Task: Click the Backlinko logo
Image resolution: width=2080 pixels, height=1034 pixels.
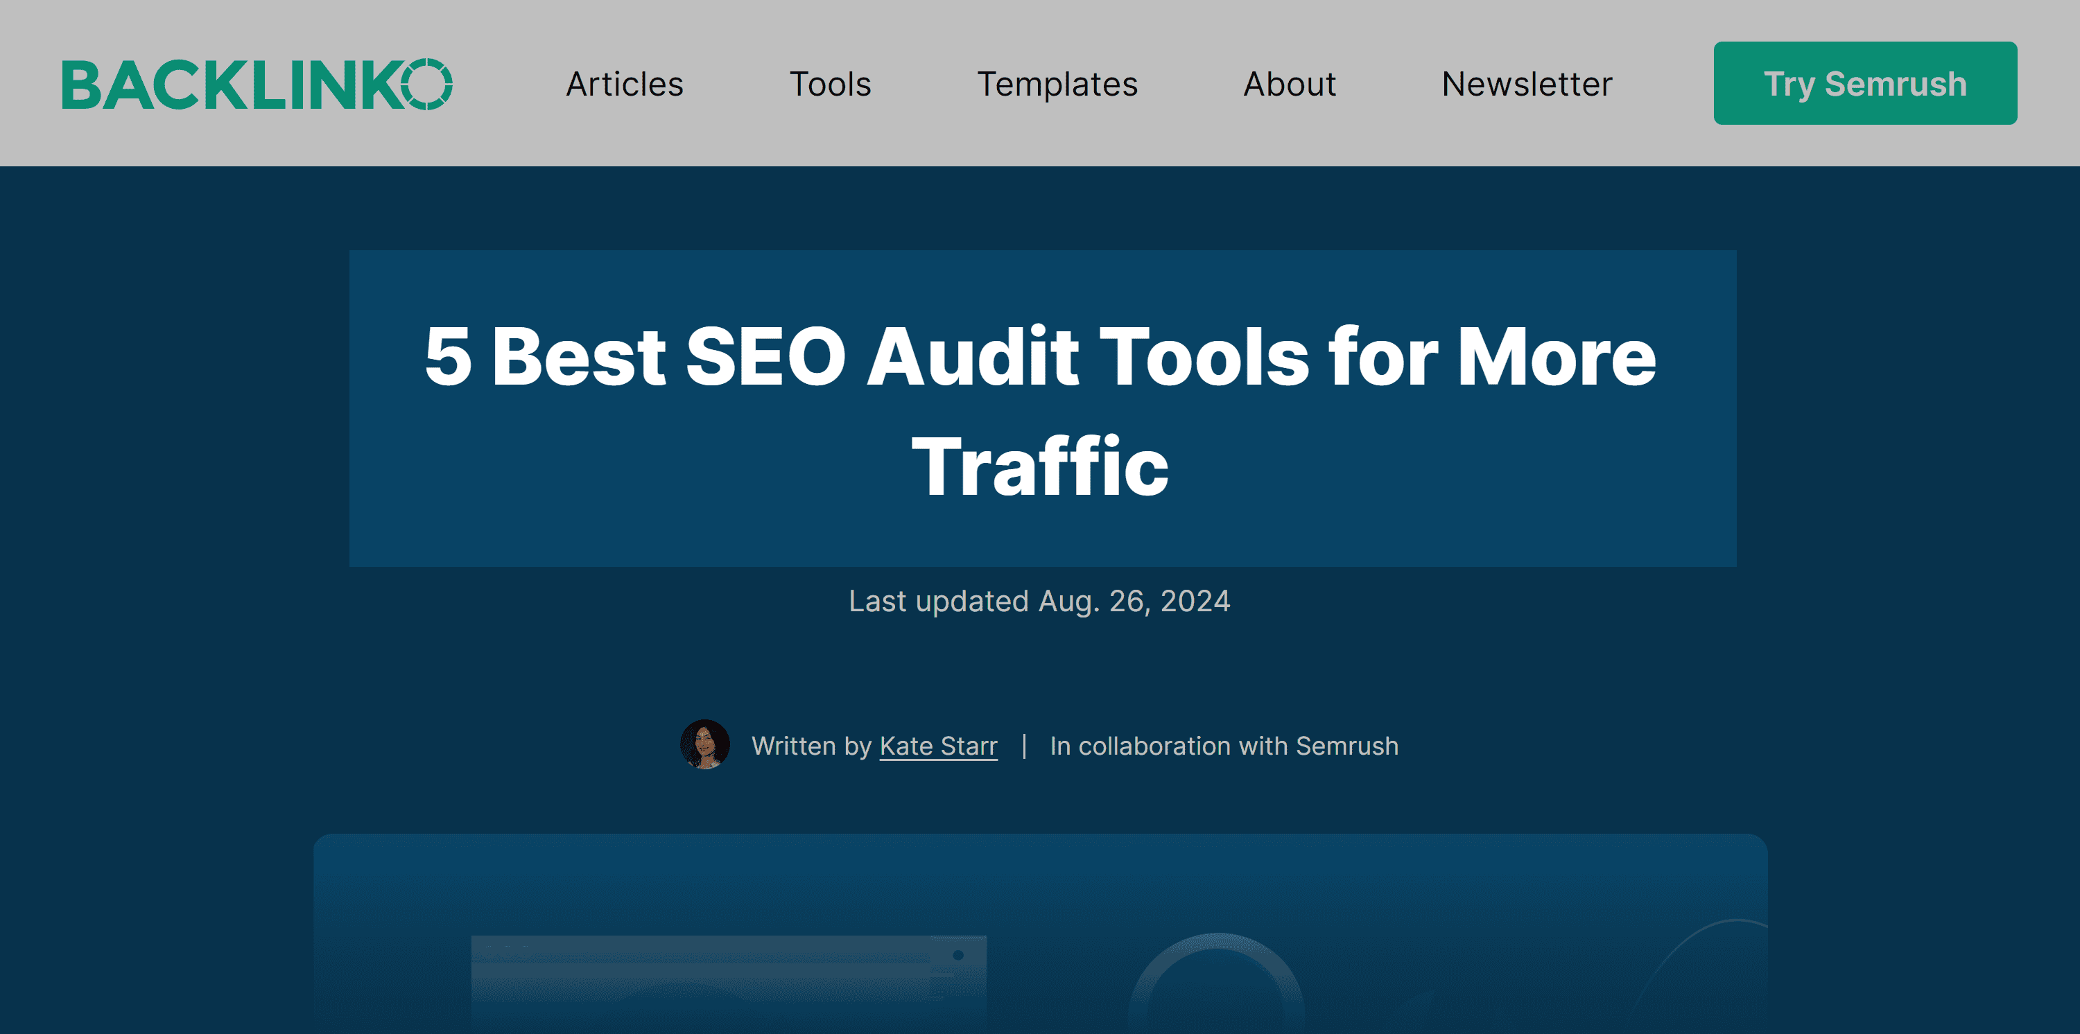Action: (x=257, y=84)
